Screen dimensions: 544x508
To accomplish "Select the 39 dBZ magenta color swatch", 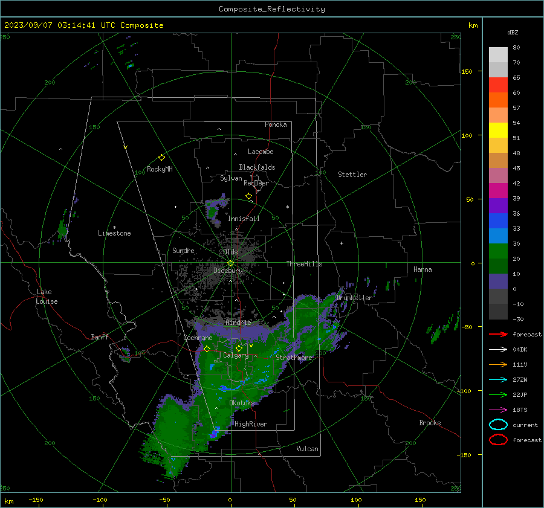I will click(x=498, y=190).
